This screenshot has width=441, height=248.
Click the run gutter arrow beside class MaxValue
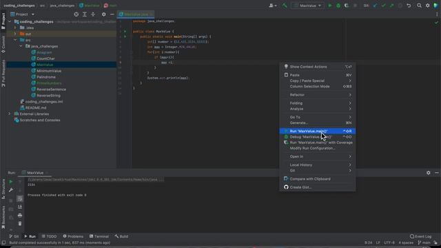125,32
